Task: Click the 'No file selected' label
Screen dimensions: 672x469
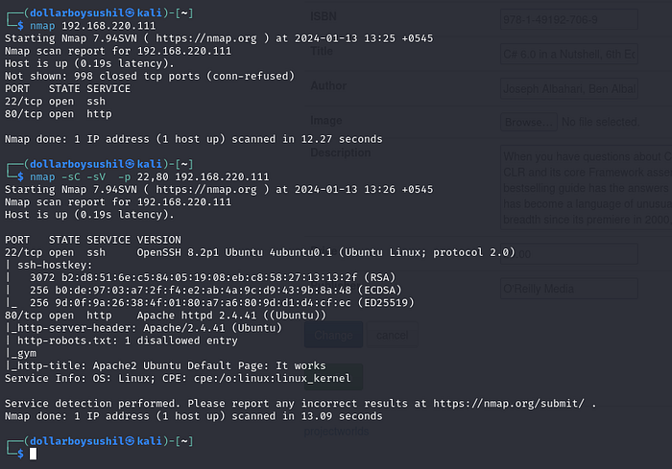Action: coord(603,123)
